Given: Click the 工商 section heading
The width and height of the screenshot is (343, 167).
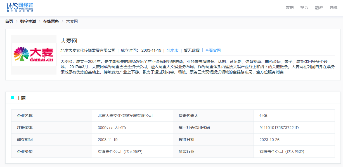Looking at the screenshot, I should tap(21, 98).
